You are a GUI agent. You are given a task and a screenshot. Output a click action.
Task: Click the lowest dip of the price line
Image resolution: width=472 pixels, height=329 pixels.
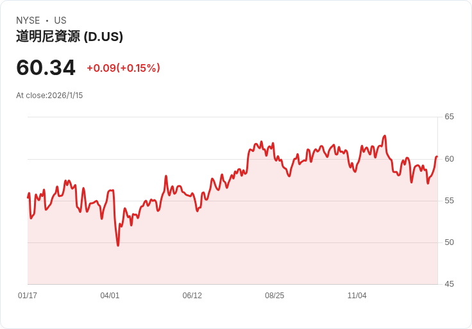[118, 245]
